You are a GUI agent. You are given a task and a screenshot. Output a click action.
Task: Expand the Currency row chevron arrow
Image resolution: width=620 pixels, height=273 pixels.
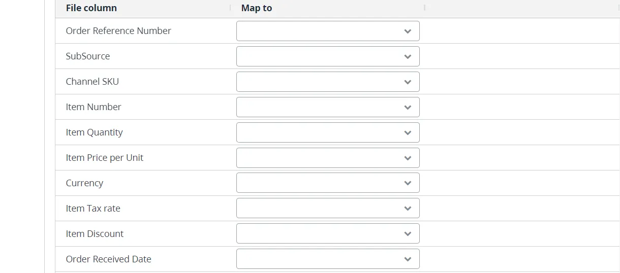408,183
